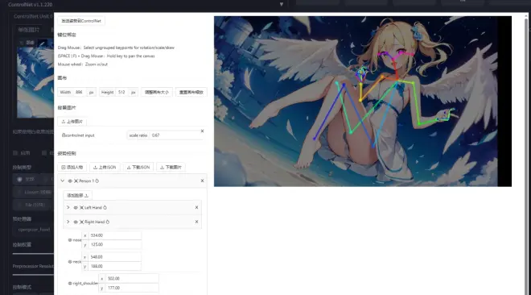This screenshot has height=295, width=531.
Task: Click the 下载图片 download image button
Action: (x=171, y=167)
